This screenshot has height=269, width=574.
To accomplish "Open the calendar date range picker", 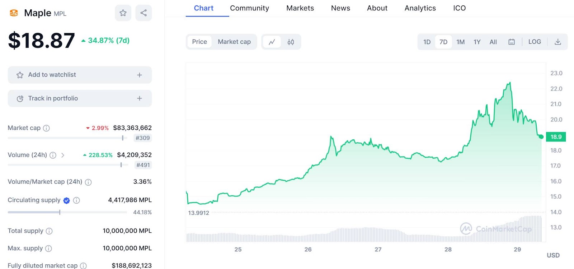I will tap(512, 42).
